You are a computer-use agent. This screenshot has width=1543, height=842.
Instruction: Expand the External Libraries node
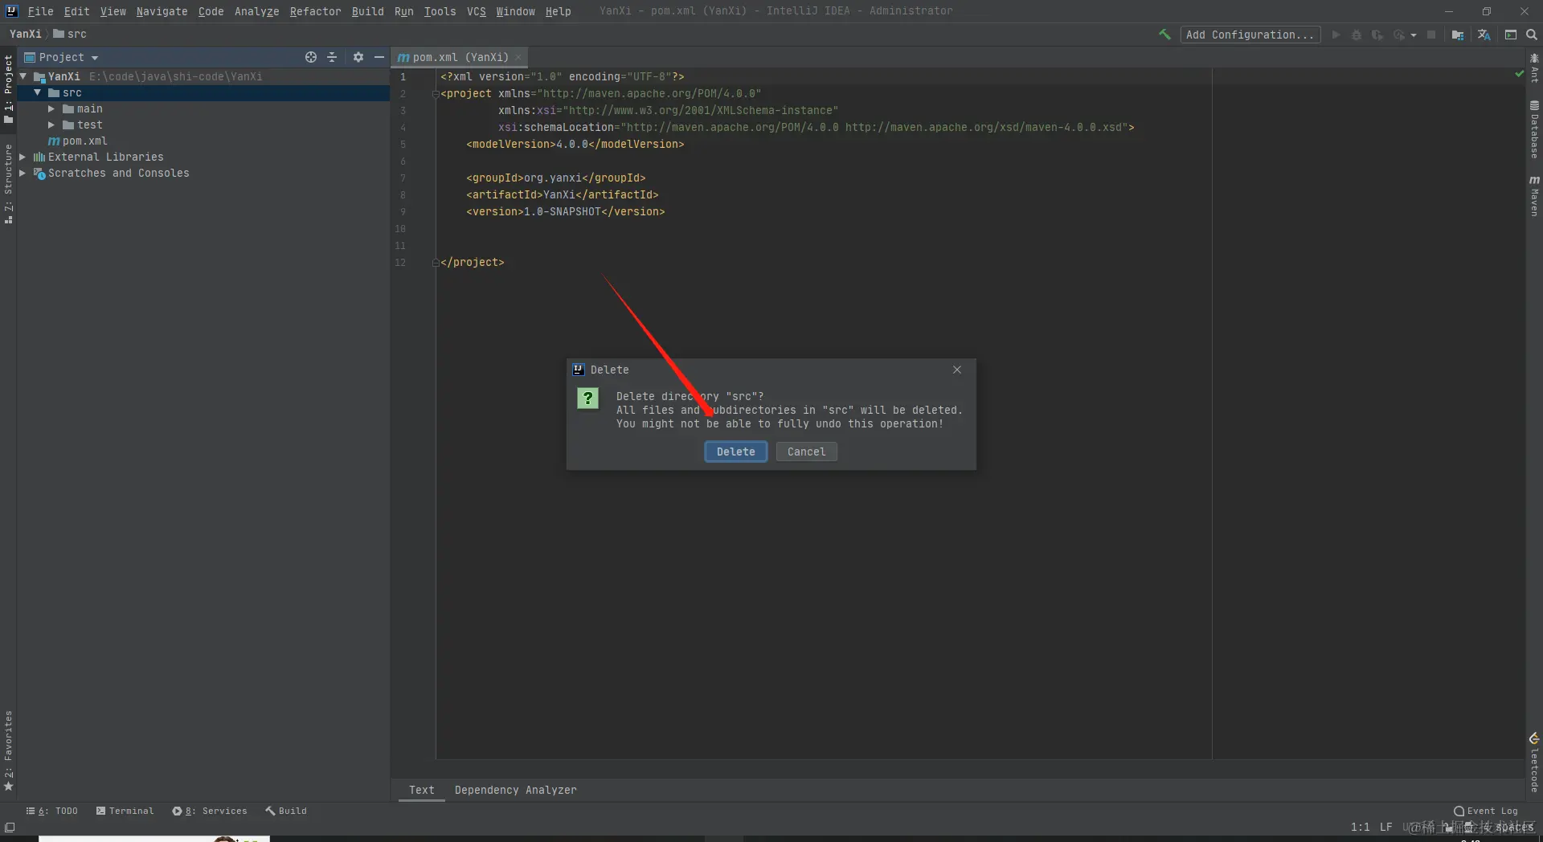[23, 157]
